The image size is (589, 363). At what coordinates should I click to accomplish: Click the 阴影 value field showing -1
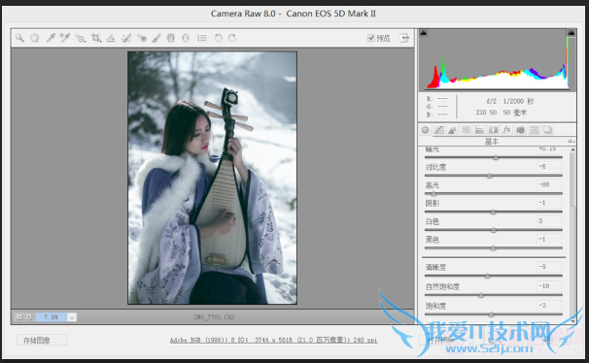coord(549,203)
